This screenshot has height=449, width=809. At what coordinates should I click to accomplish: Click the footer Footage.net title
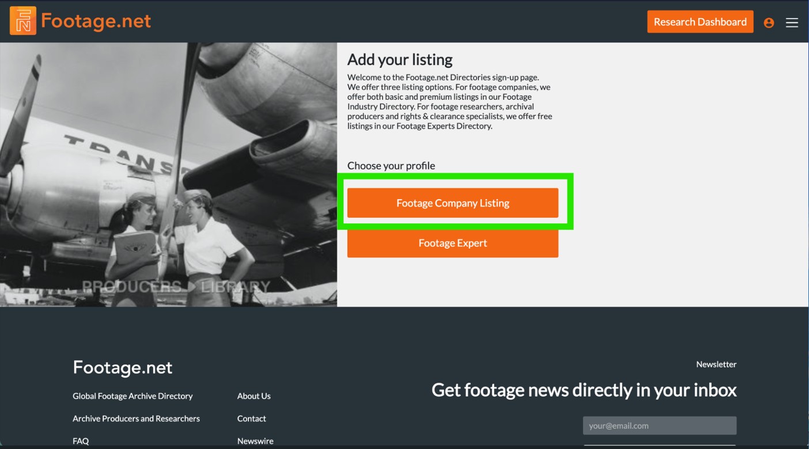(x=122, y=367)
